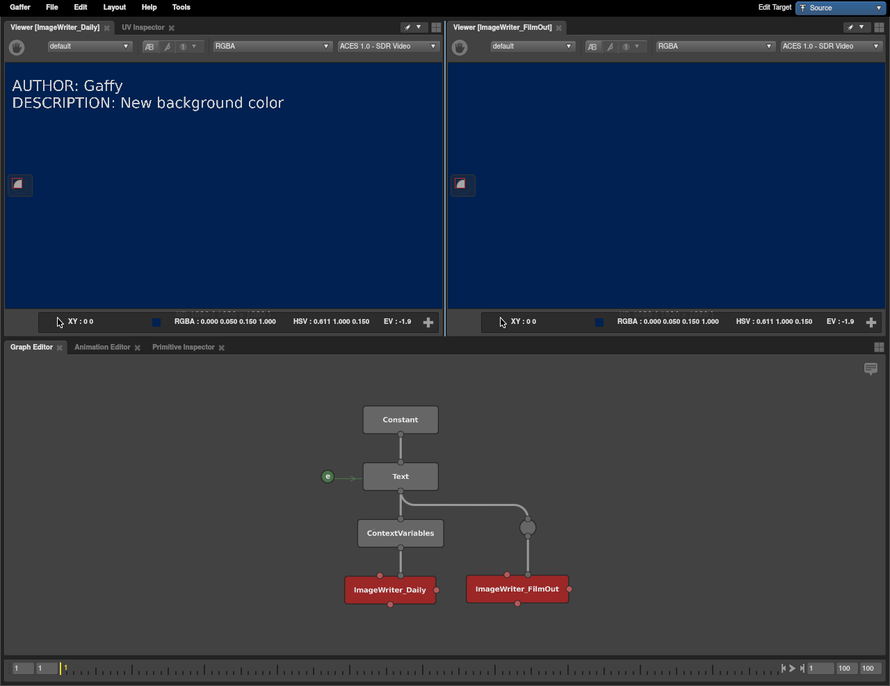The width and height of the screenshot is (890, 686).
Task: Open the annotations icon in the Graph Editor
Action: (871, 368)
